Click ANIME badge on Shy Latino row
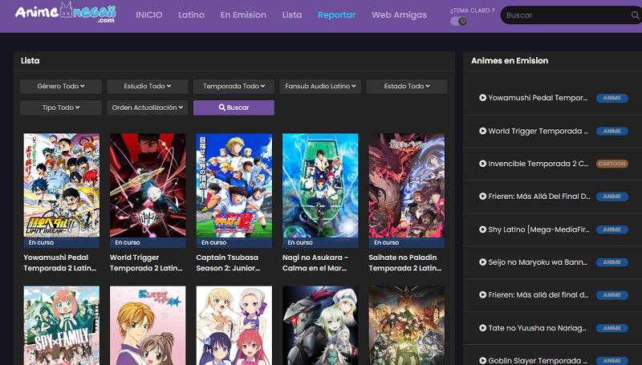The image size is (642, 365). (x=612, y=229)
